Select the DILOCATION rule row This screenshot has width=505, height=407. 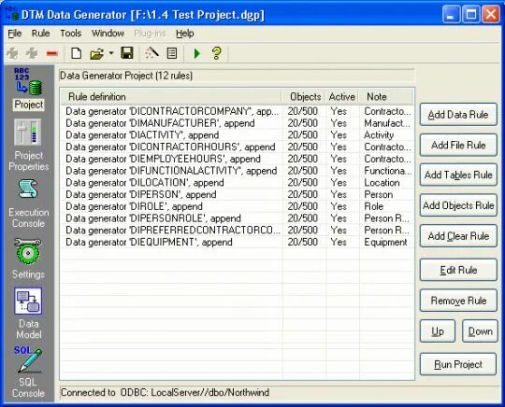tap(237, 183)
